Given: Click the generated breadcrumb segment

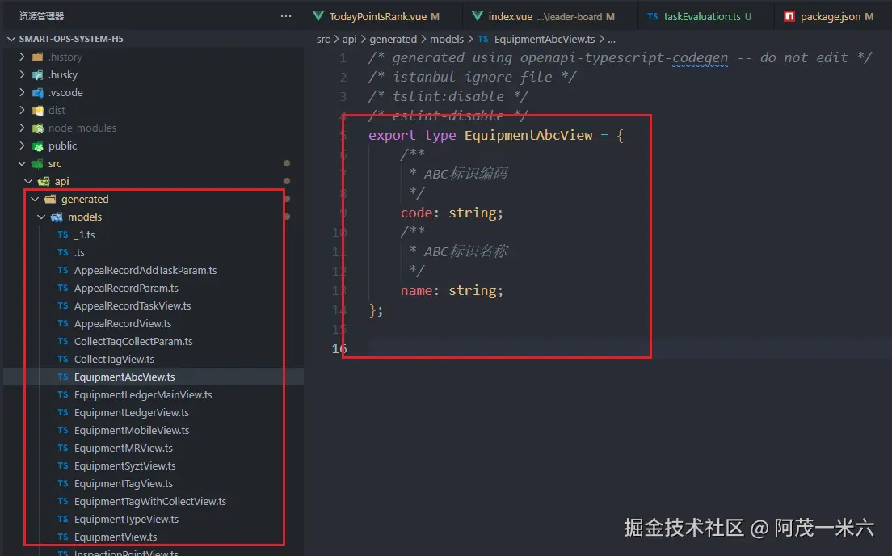Looking at the screenshot, I should click(393, 40).
